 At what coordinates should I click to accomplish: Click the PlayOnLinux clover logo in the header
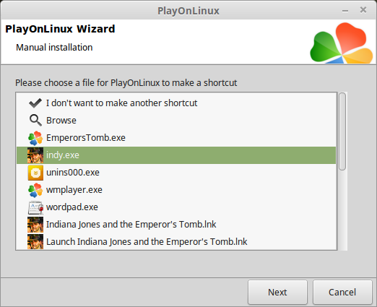(342, 43)
